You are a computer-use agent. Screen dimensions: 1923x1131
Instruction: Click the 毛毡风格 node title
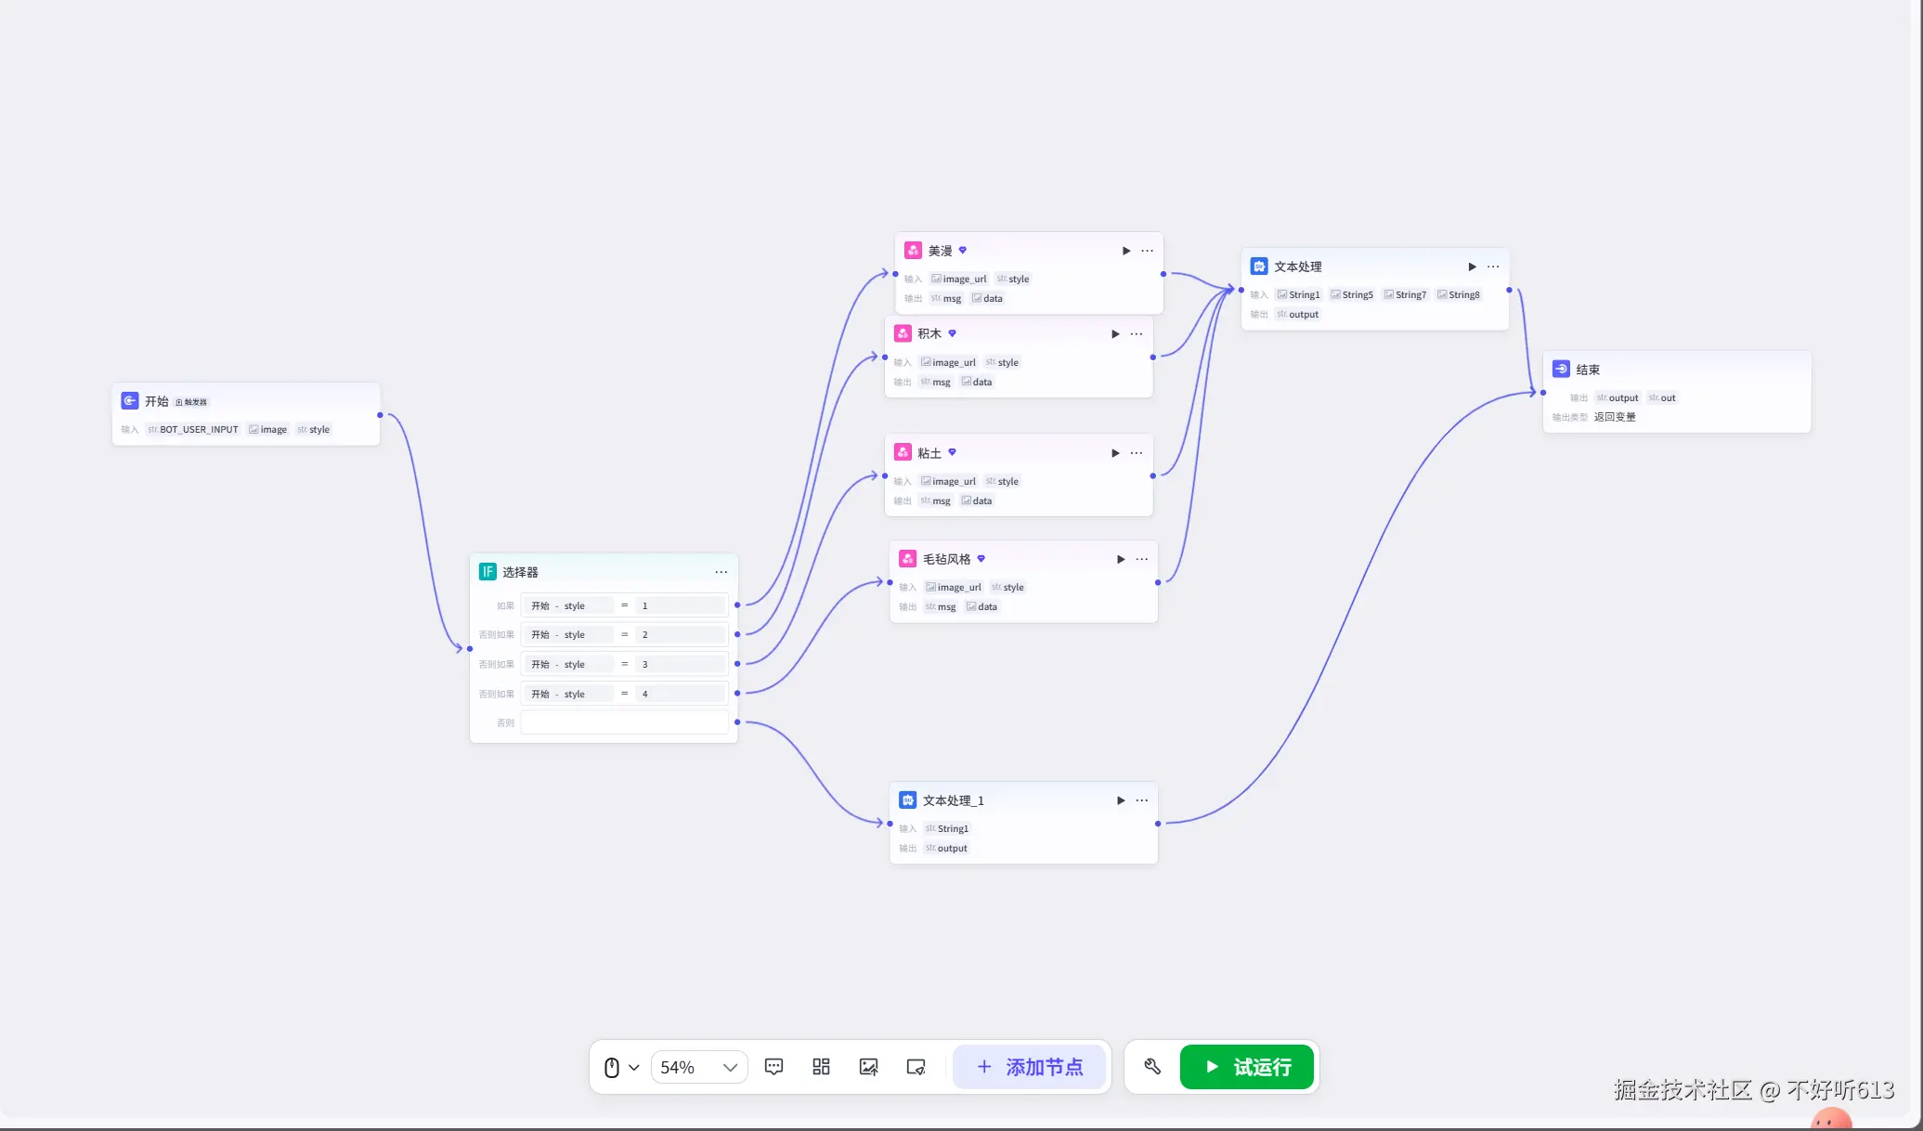click(946, 559)
